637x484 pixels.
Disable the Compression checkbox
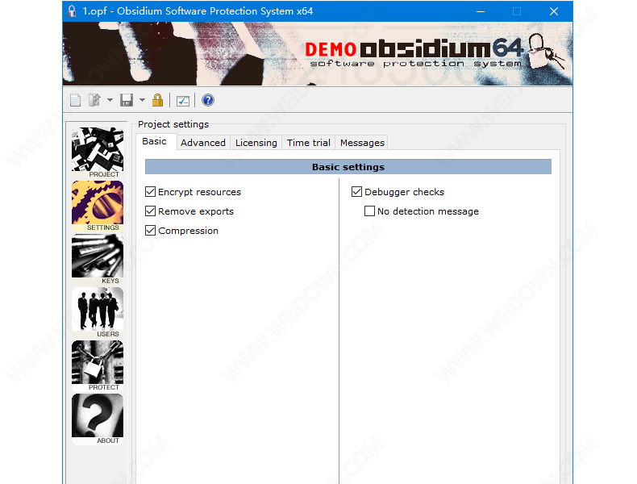[x=150, y=231]
